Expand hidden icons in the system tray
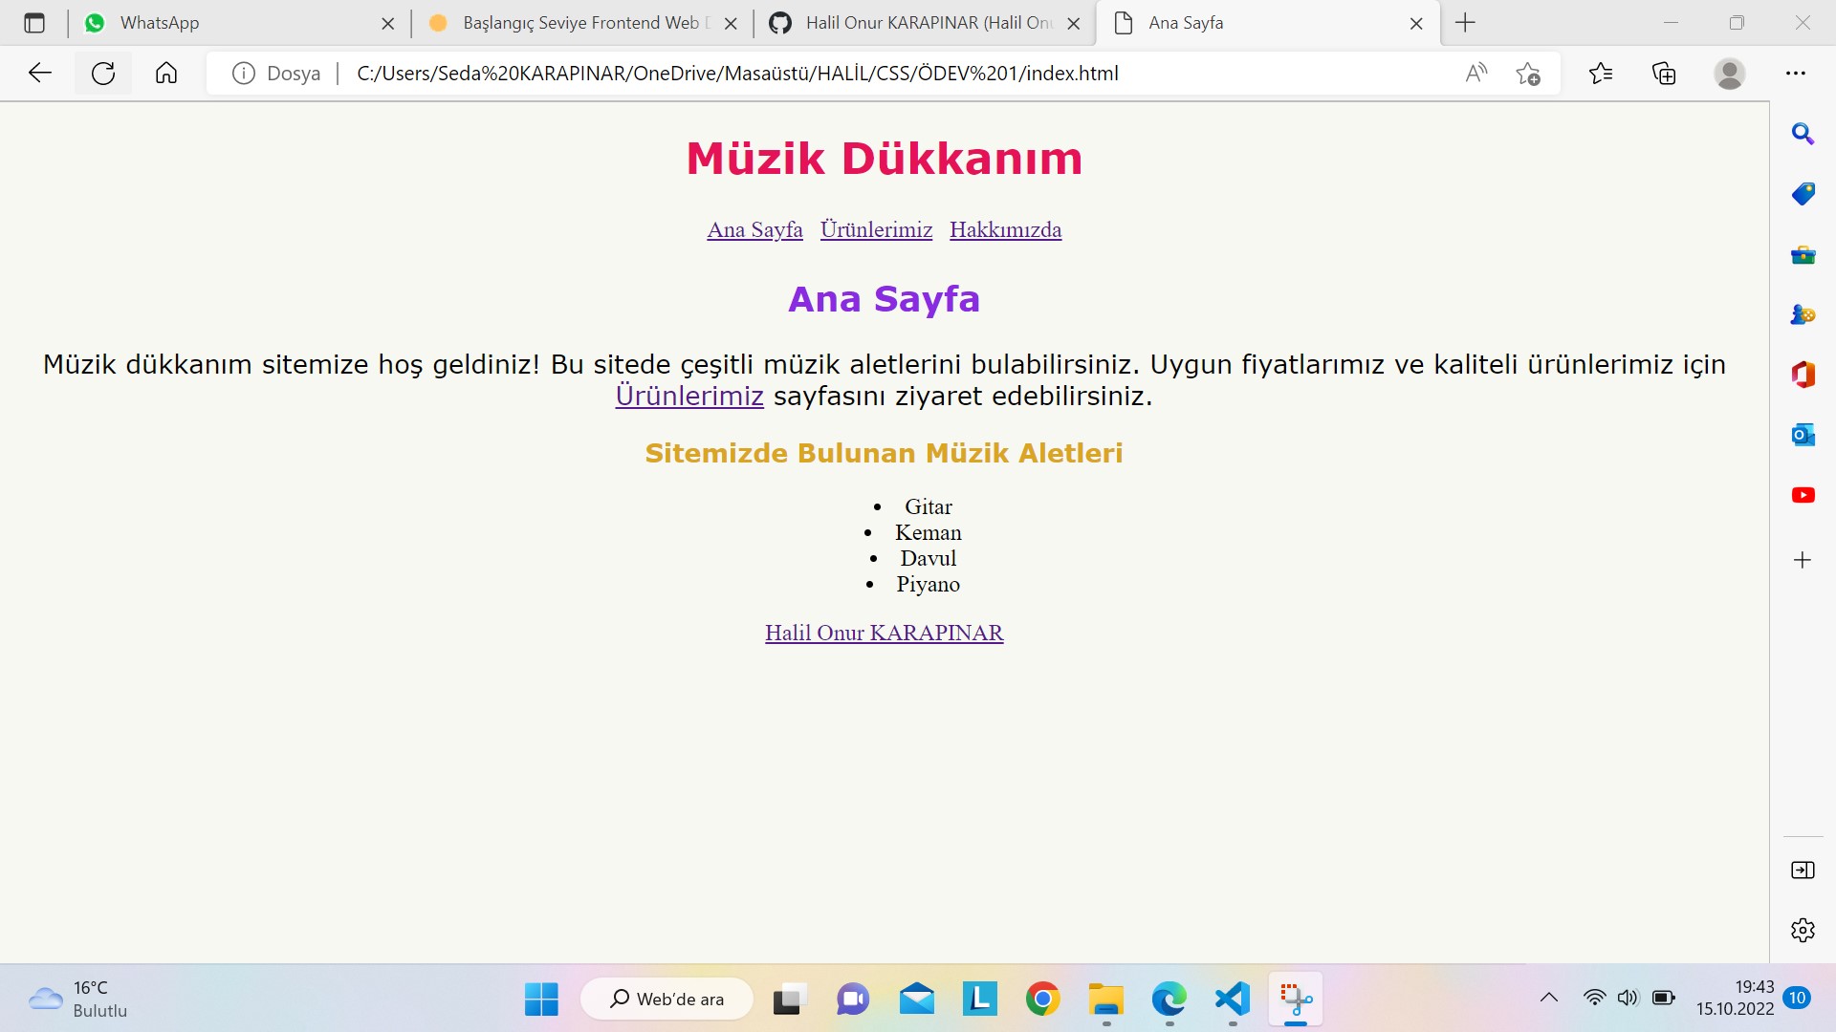This screenshot has height=1032, width=1836. 1549,997
